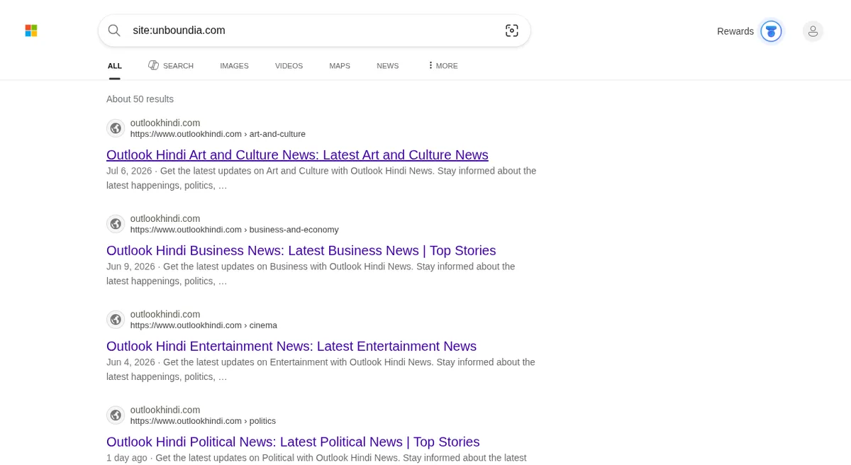The height and width of the screenshot is (465, 851).
Task: Click globe icon for art-and-culture result
Action: (x=116, y=128)
